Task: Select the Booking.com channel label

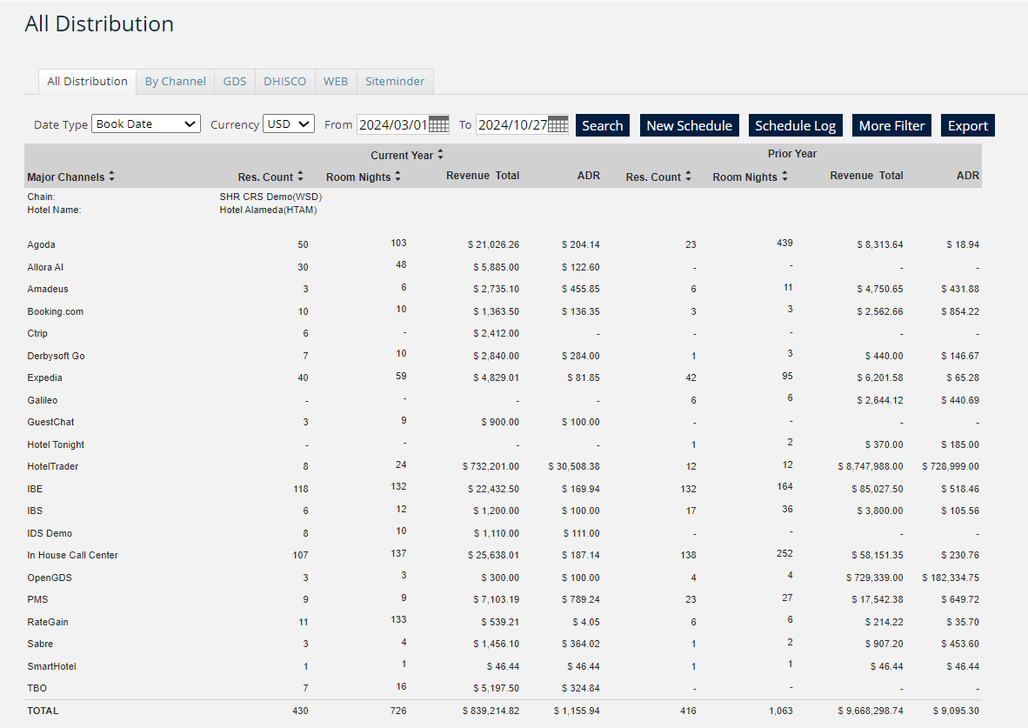Action: (x=55, y=311)
